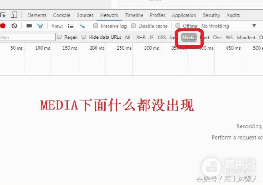Switch to the Security tab

click(211, 15)
